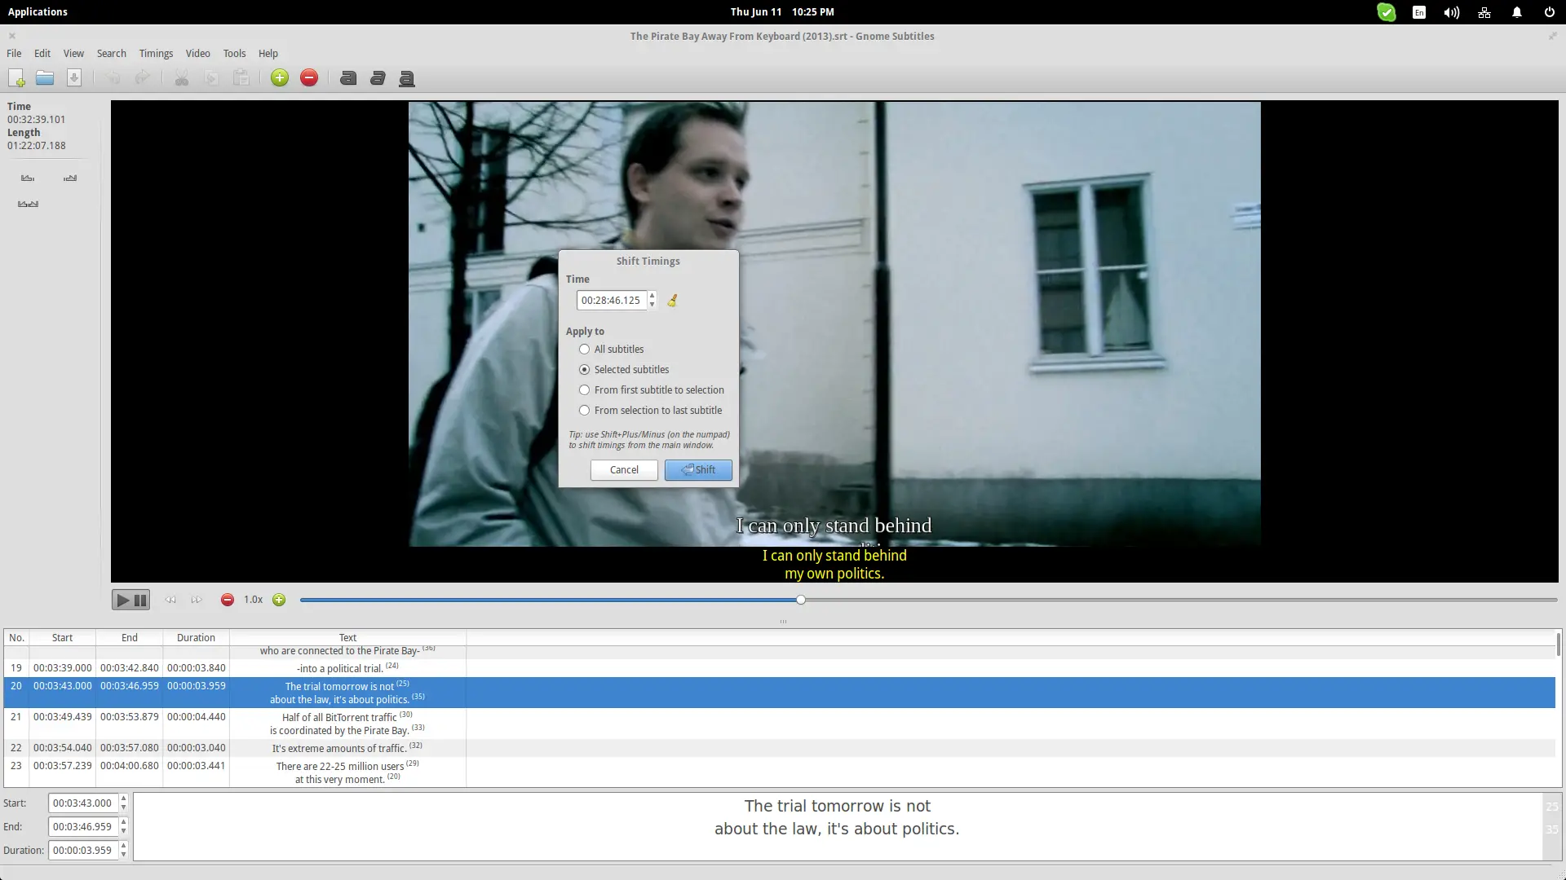
Task: Open network connections indicator
Action: [1484, 12]
